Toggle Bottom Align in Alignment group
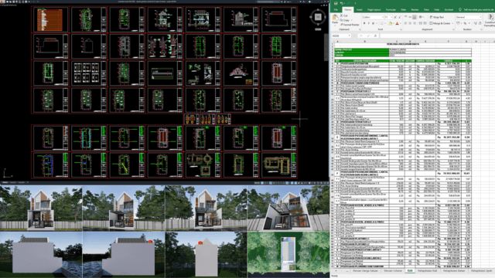Screen dimensions: 495x278 [x=415, y=17]
